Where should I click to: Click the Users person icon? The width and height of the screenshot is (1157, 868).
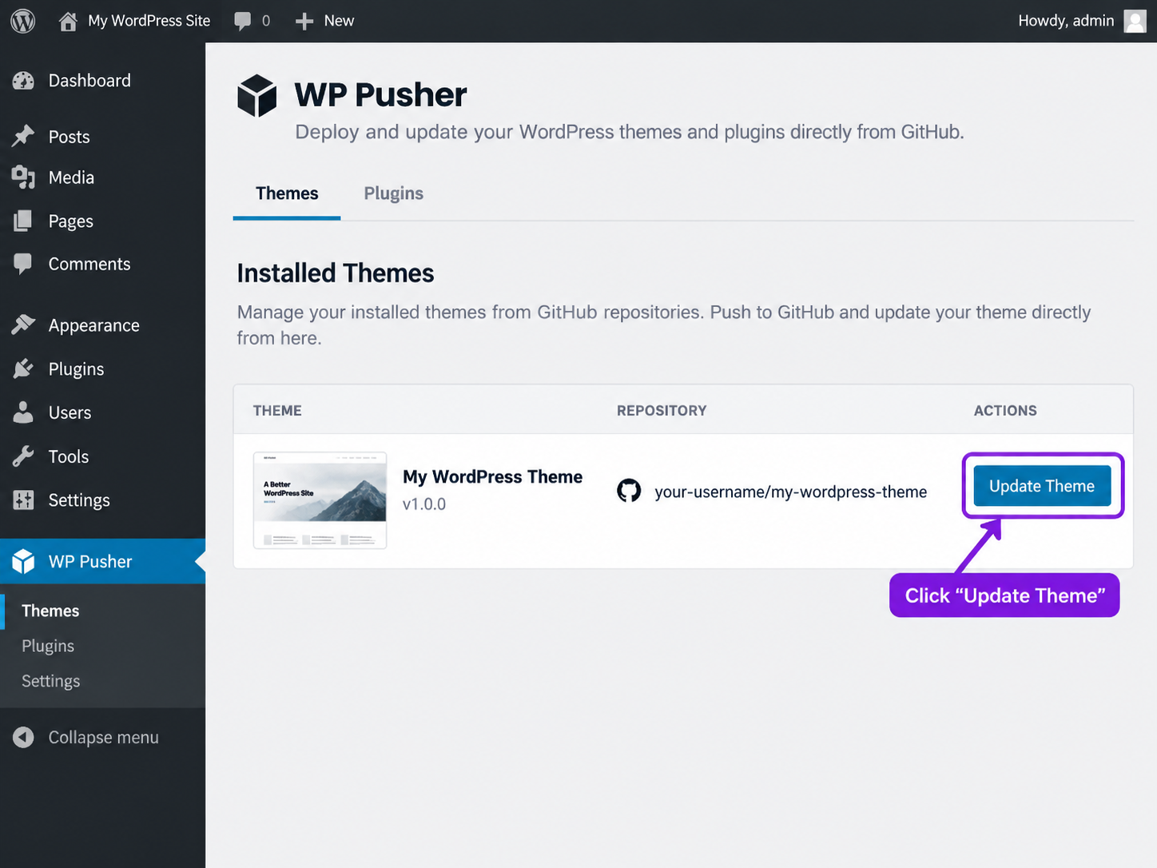pos(23,412)
